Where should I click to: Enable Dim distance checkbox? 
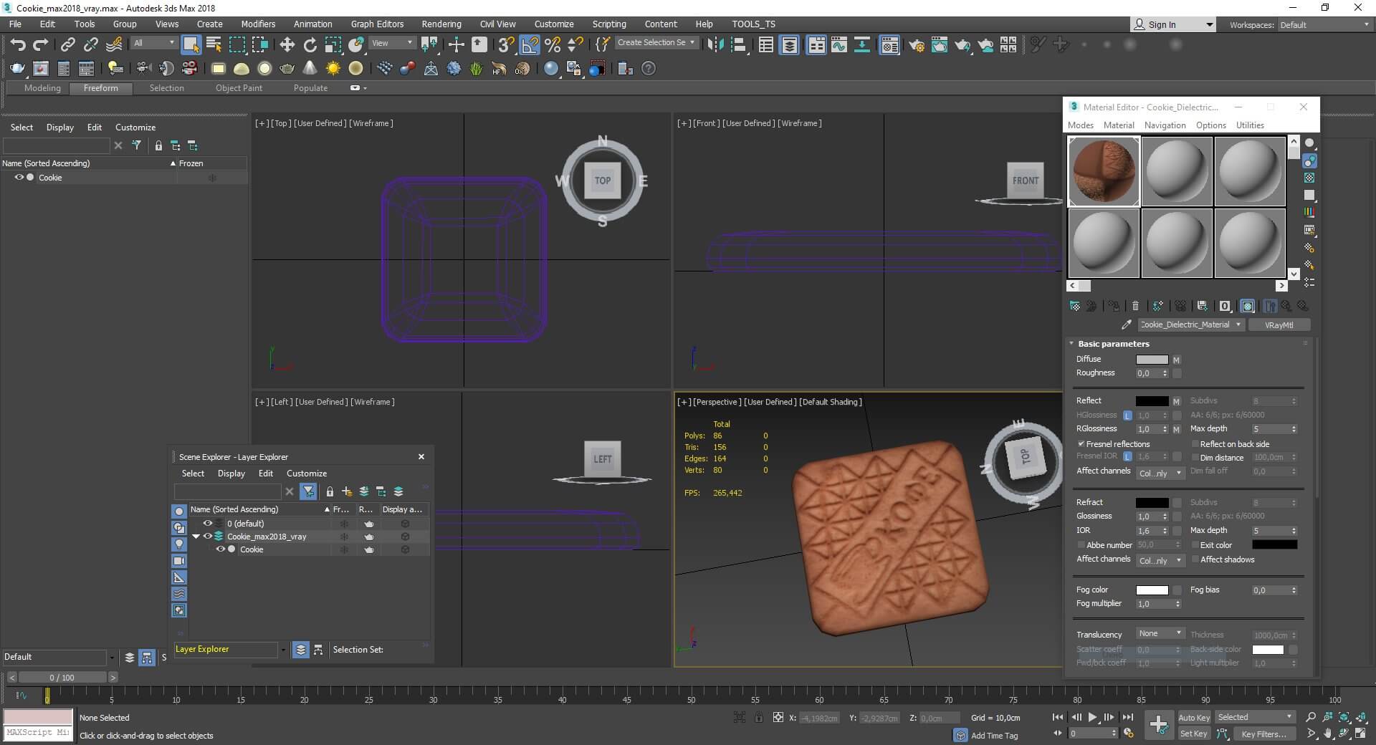(1195, 458)
